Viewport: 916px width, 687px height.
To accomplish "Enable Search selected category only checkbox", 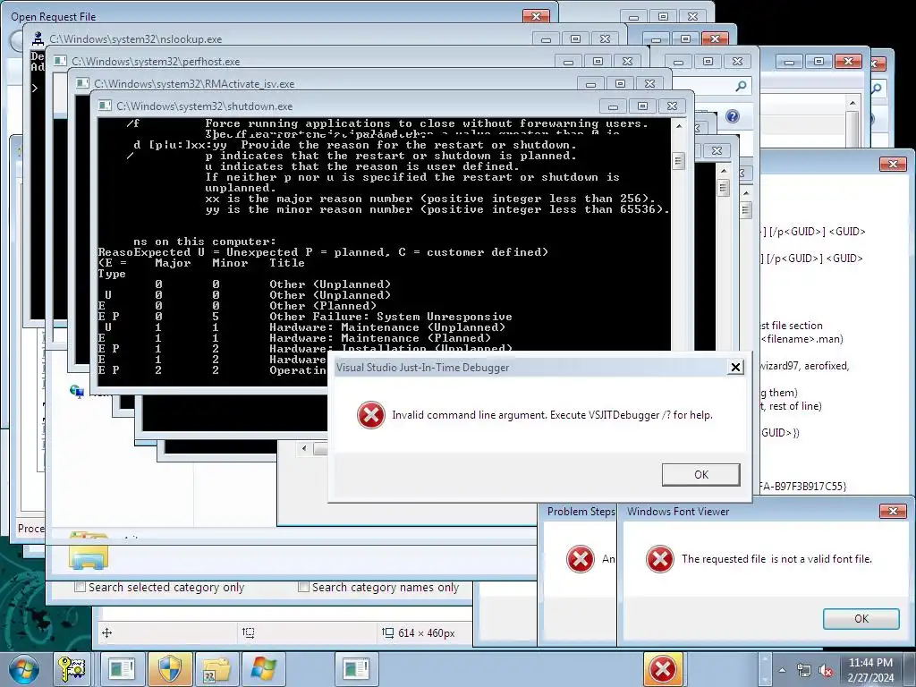I will 80,587.
